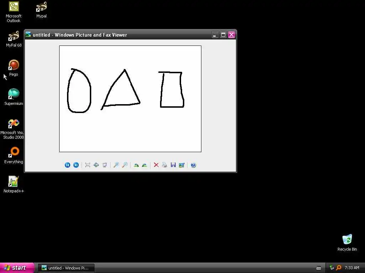Show the image at actual size

pos(96,165)
